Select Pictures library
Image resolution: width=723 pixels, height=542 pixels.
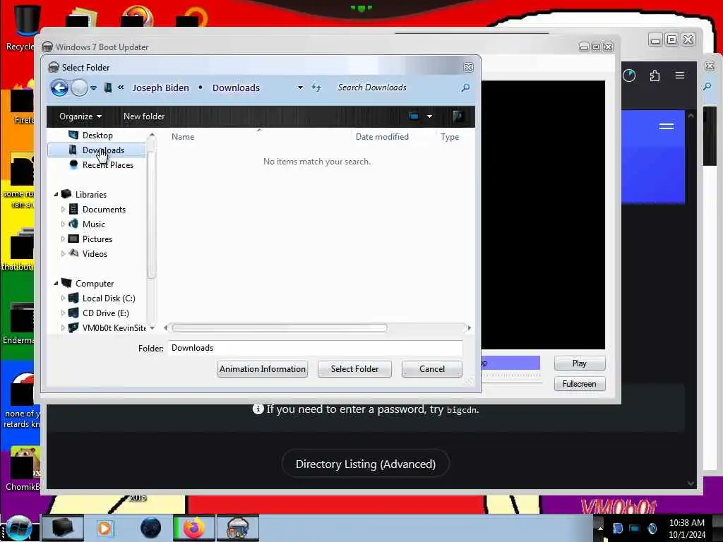pos(97,239)
